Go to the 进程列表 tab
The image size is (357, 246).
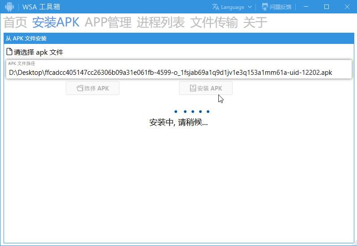pyautogui.click(x=161, y=22)
